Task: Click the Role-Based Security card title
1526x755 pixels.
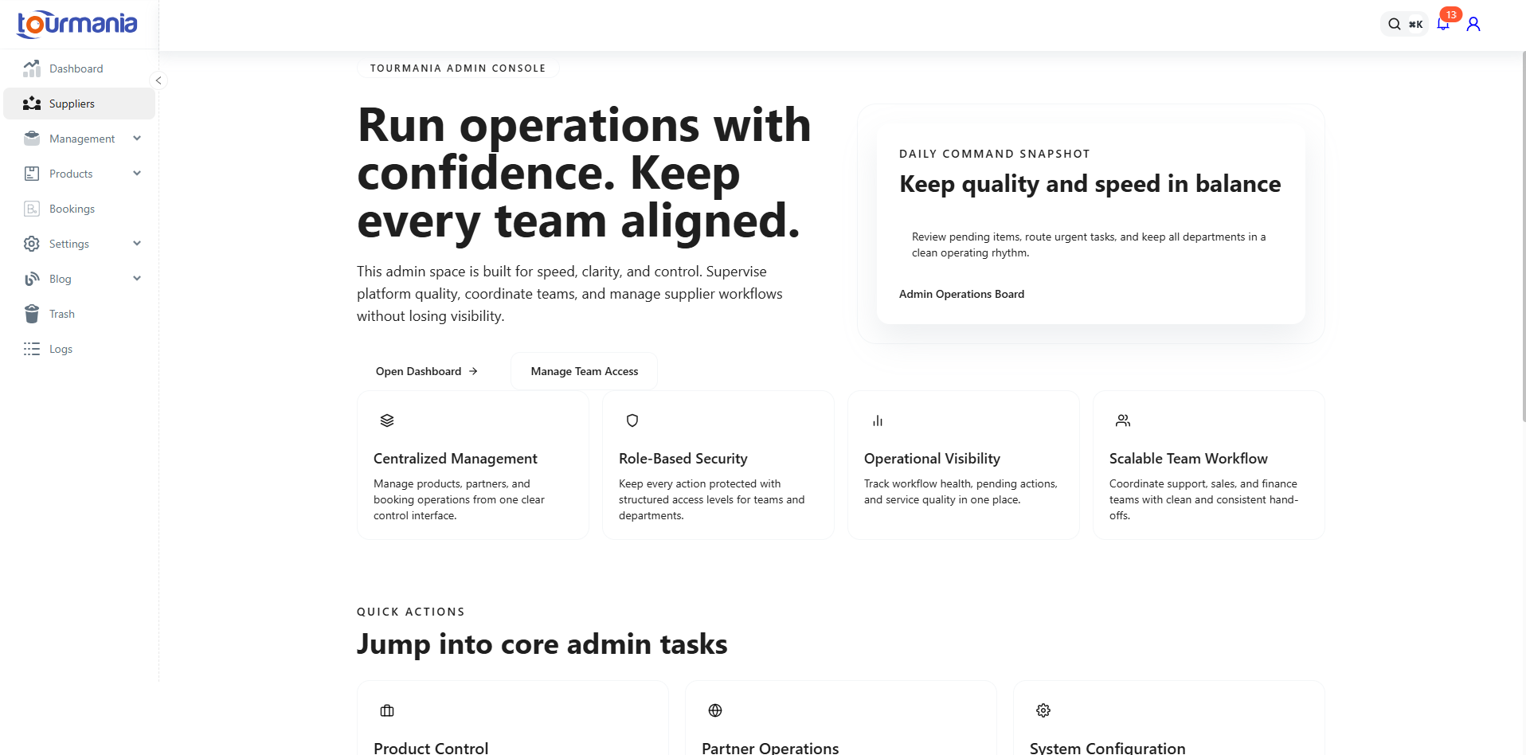Action: pos(683,459)
